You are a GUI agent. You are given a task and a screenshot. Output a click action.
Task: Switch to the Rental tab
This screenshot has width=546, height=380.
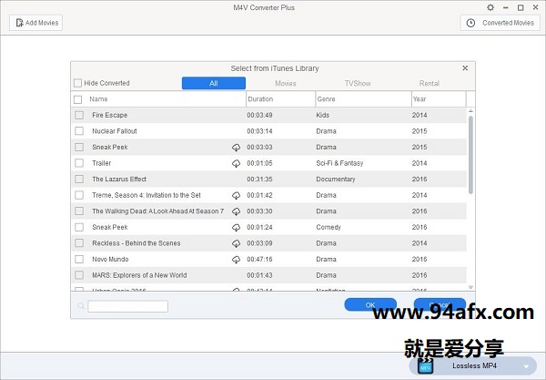pos(429,83)
